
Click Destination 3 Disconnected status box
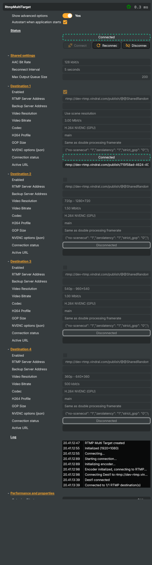pos(106,333)
